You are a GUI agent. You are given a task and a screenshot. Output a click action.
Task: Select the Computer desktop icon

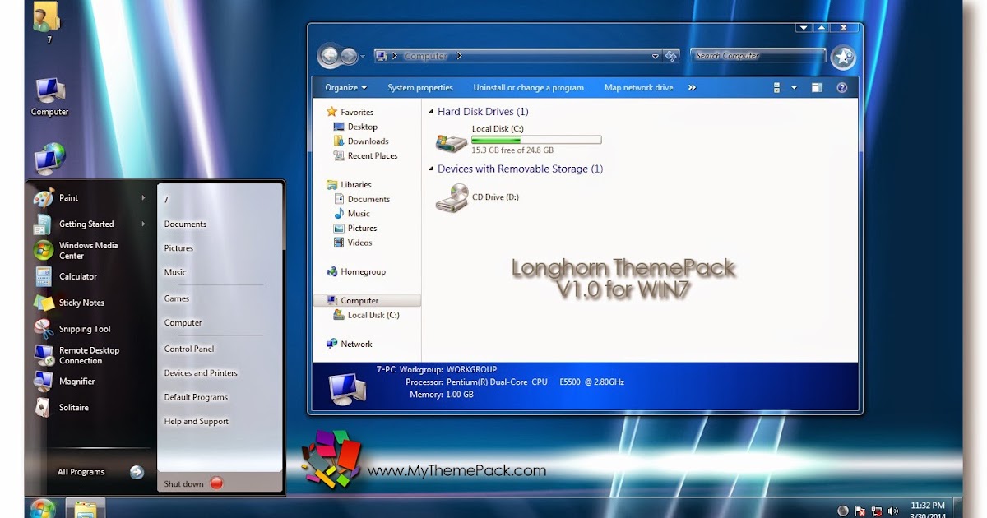[x=49, y=97]
